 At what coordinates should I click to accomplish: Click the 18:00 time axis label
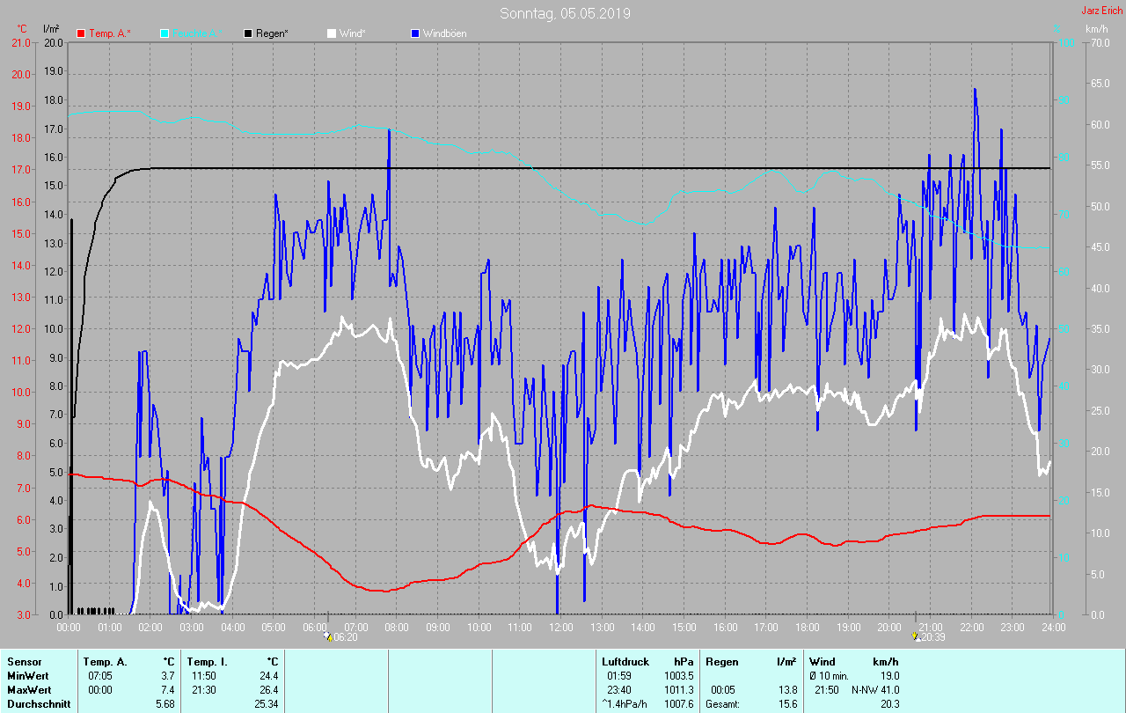(808, 628)
